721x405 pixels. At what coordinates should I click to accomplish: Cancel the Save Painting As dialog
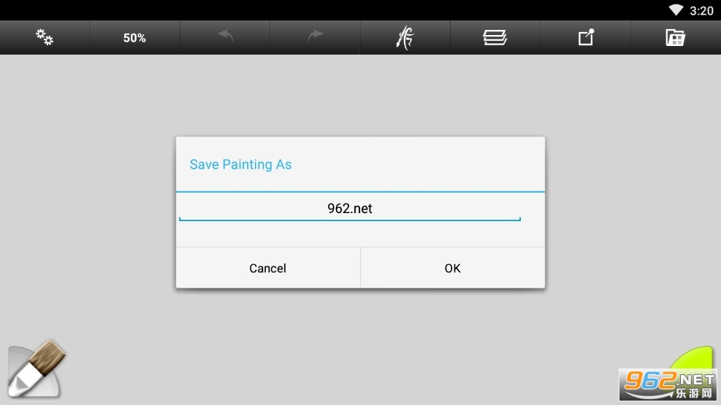click(x=267, y=268)
